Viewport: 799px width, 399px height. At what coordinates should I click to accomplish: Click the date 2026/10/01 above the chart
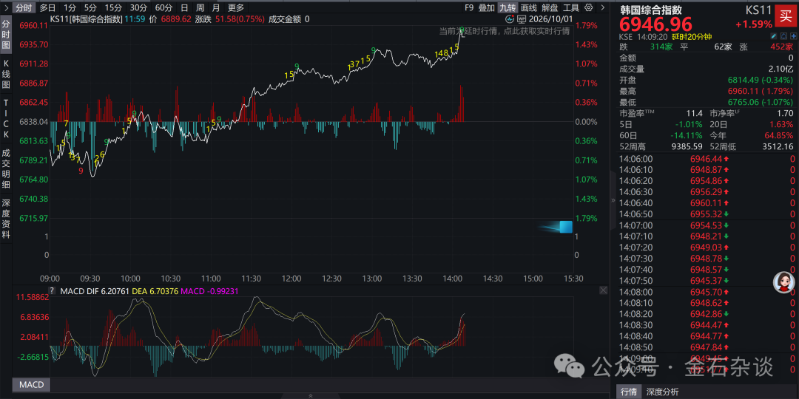(x=550, y=19)
